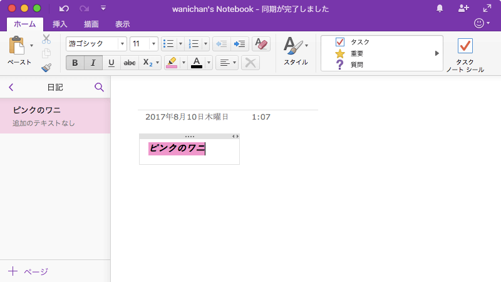
Task: Apply the pink text highlight color
Action: tap(172, 63)
